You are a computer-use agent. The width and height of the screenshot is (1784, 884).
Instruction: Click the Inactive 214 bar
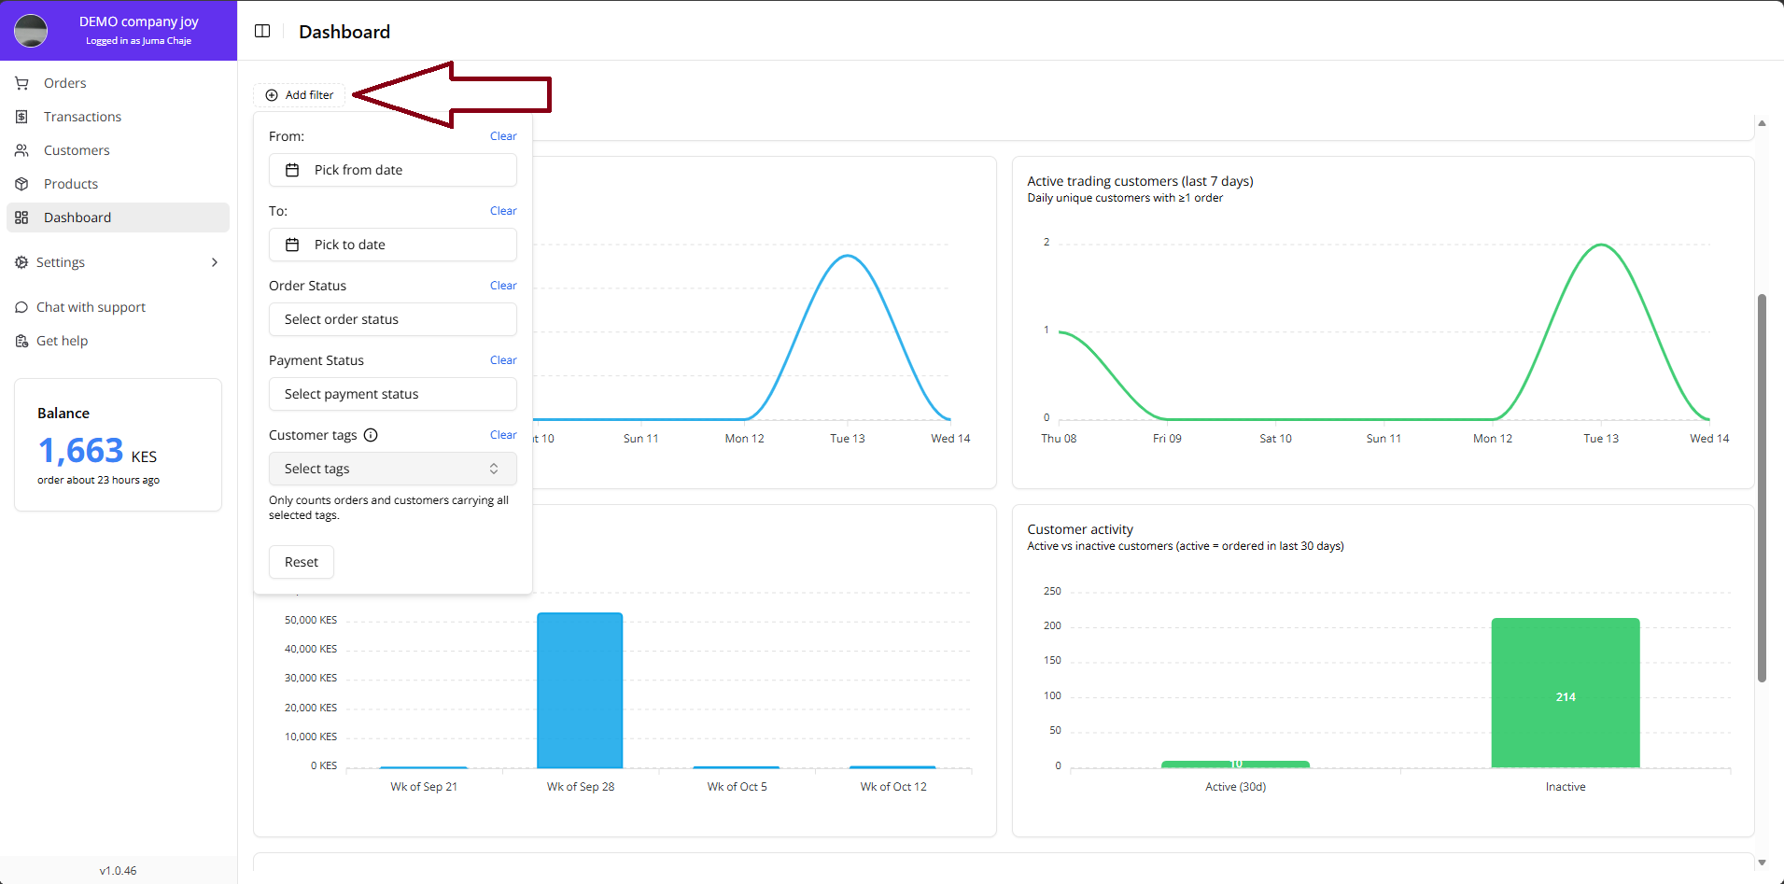coord(1566,693)
